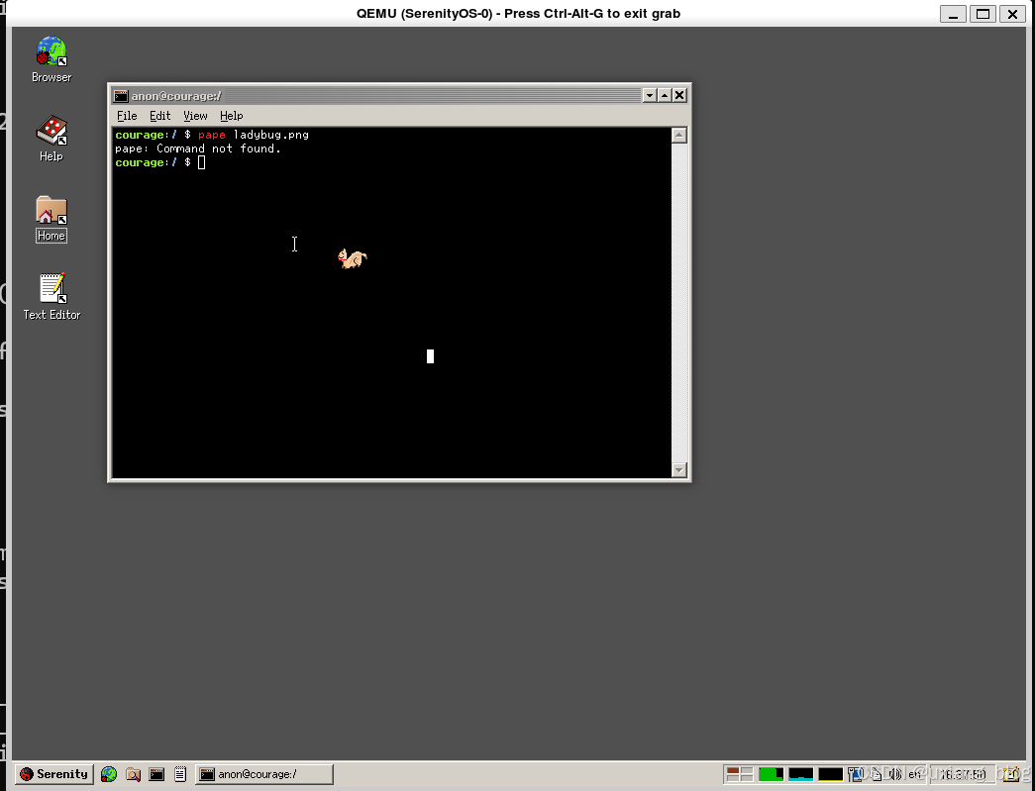Click the terminal vertical scrollbar track
This screenshot has height=791, width=1035.
point(679,303)
